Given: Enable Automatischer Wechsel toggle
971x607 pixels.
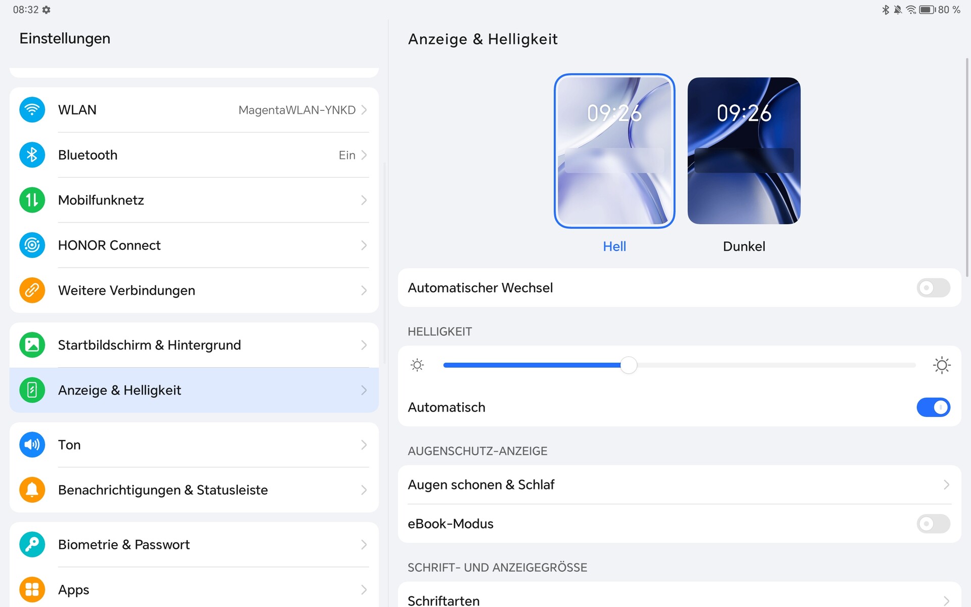Looking at the screenshot, I should point(933,288).
